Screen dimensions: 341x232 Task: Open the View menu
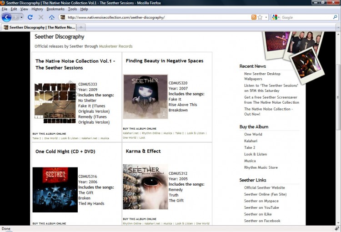click(x=24, y=9)
